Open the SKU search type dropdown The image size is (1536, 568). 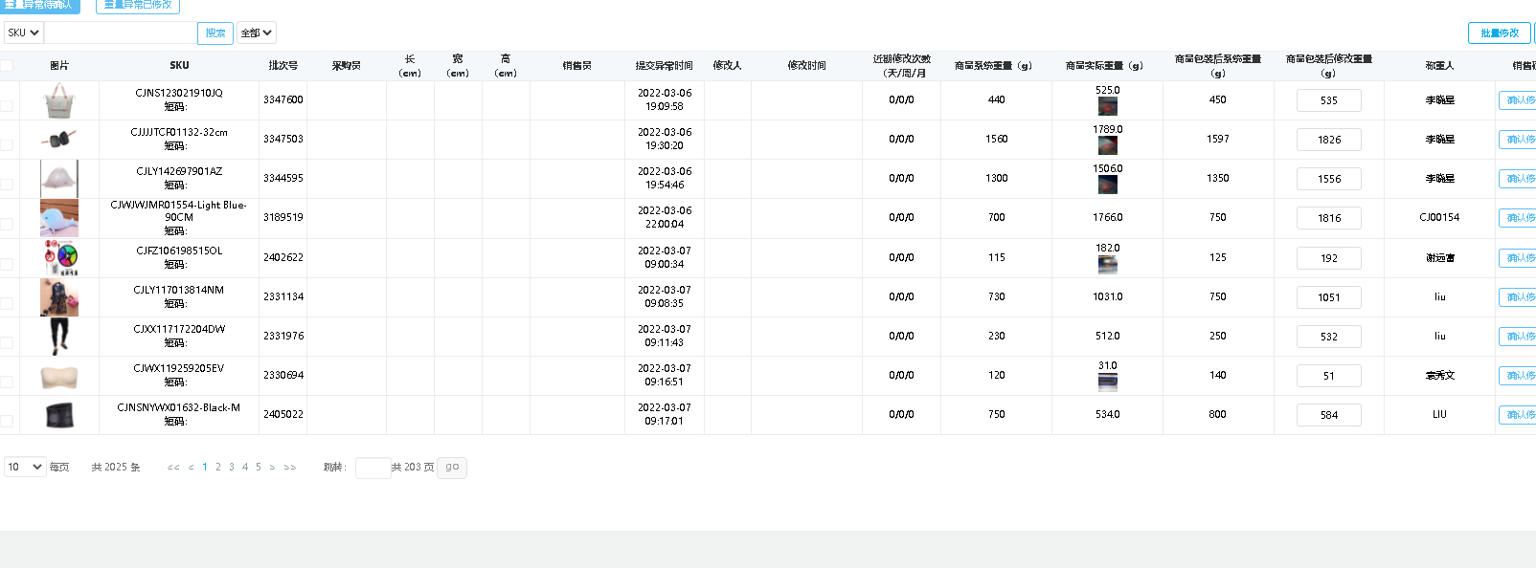click(23, 33)
